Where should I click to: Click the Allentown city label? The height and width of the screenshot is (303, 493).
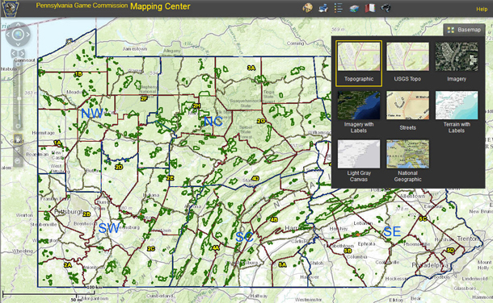[412, 196]
